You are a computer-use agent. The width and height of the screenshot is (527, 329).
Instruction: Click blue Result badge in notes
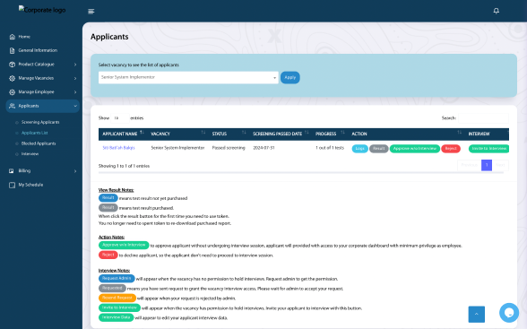(x=108, y=198)
